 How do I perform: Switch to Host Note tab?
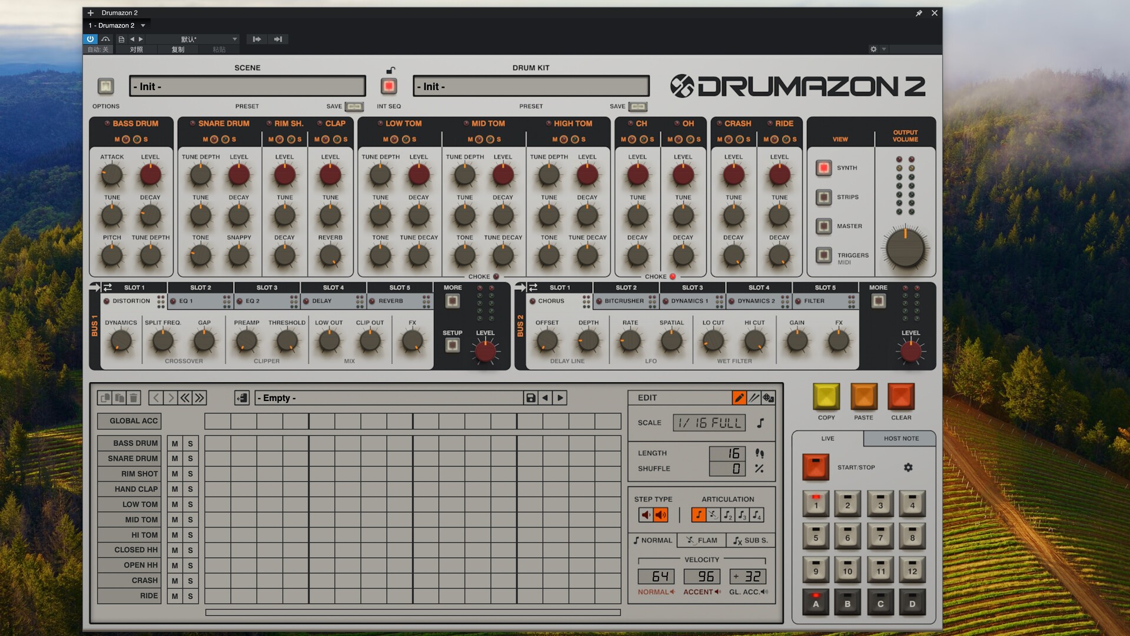click(900, 439)
